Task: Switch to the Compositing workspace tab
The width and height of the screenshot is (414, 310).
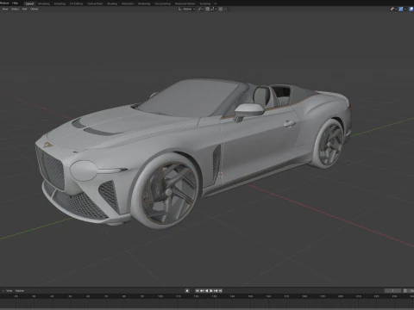Action: [x=162, y=3]
